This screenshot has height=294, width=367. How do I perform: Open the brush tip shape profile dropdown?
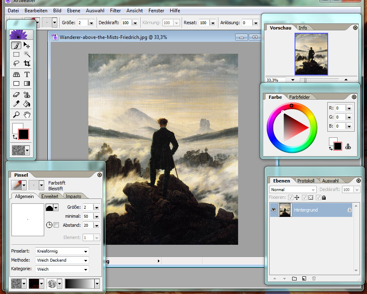tap(56, 207)
